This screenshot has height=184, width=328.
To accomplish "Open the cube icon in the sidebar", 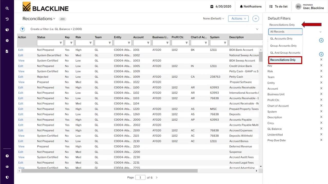I will coord(7,30).
